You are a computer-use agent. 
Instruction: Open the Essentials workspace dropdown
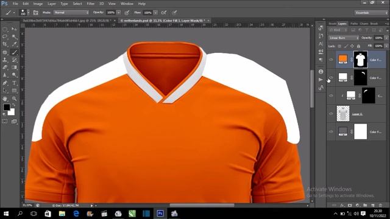[x=371, y=13]
